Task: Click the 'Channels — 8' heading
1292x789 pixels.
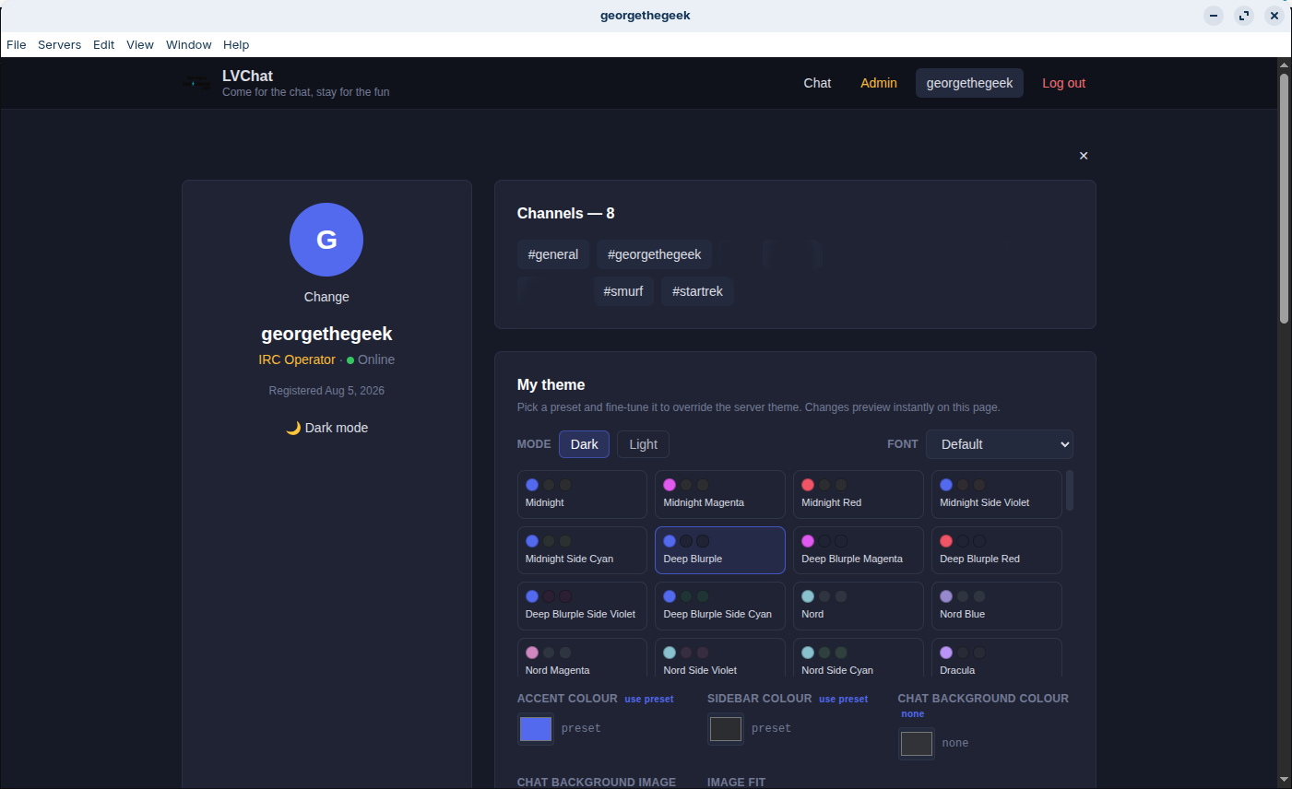Action: click(565, 213)
